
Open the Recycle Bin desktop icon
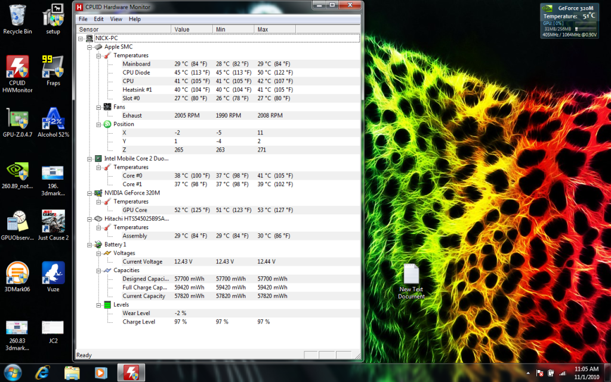tap(17, 20)
